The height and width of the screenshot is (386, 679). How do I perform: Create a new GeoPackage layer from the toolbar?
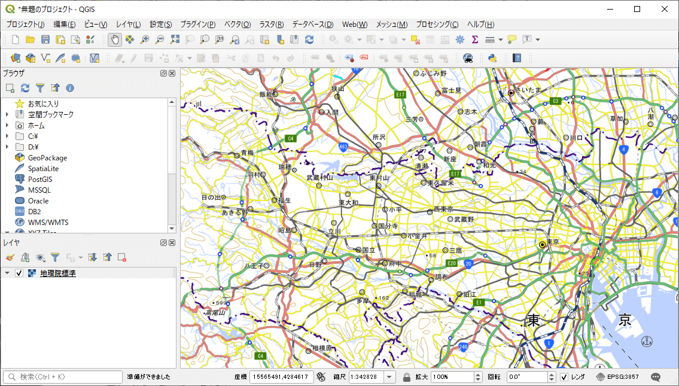[x=31, y=58]
